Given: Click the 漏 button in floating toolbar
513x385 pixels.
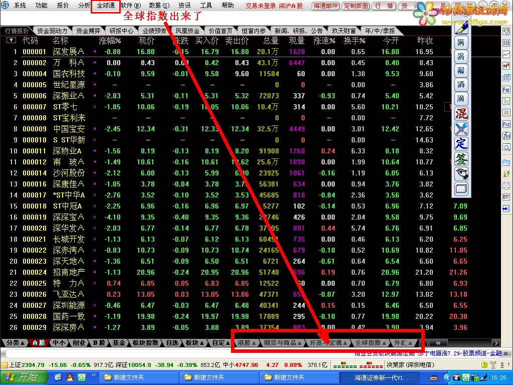Looking at the screenshot, I should point(461,71).
